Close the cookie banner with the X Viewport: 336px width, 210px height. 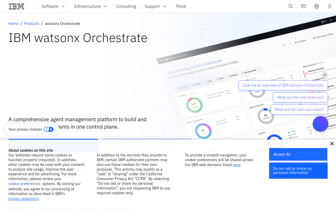tap(332, 144)
